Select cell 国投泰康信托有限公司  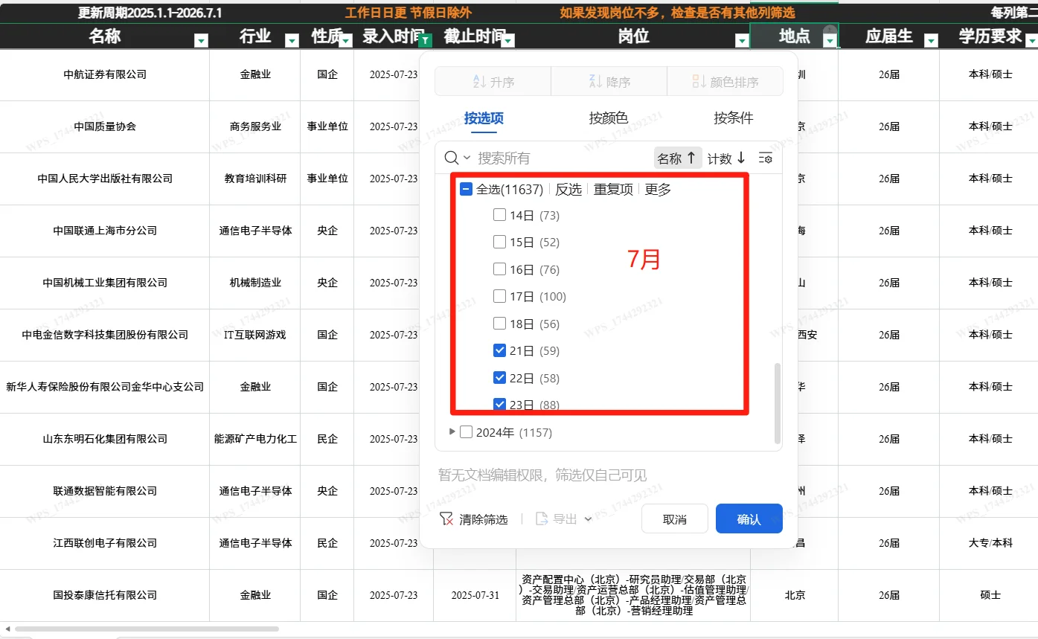tap(105, 595)
